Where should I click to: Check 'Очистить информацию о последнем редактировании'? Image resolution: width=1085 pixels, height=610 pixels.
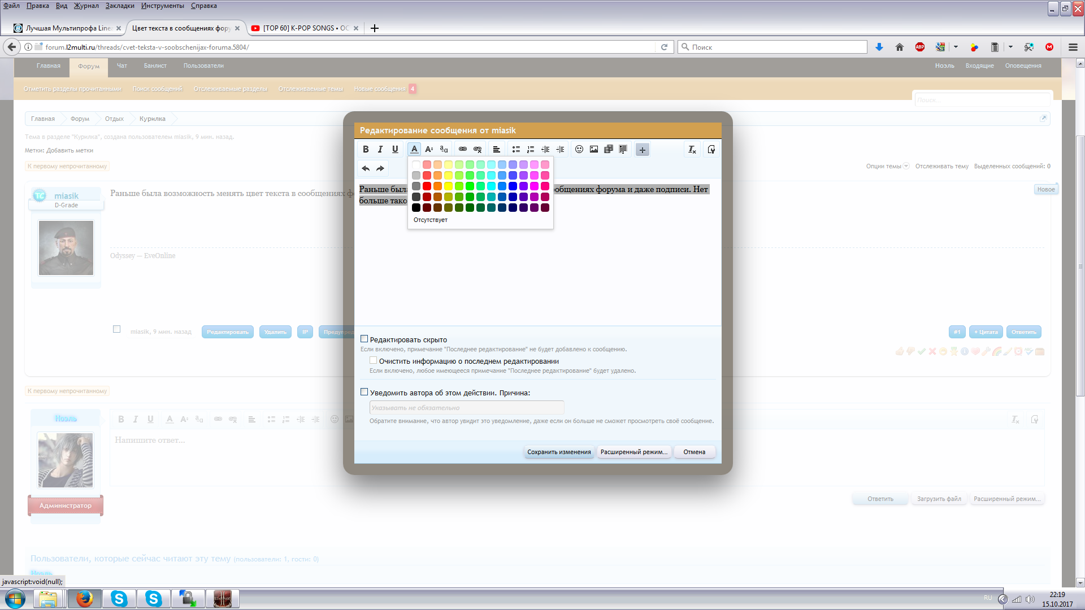pyautogui.click(x=374, y=361)
